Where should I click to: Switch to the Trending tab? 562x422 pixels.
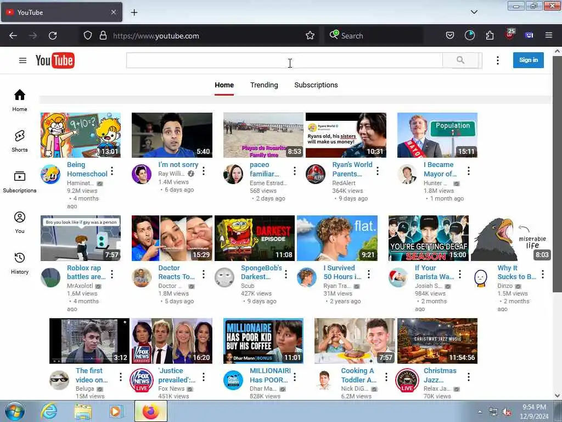pyautogui.click(x=264, y=85)
